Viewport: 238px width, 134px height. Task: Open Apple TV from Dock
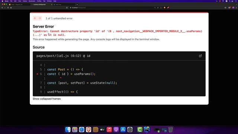(102, 130)
